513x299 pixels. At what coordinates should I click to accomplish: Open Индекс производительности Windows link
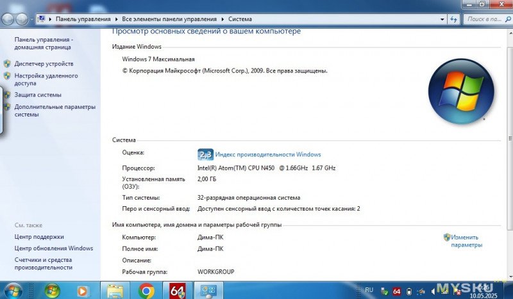(x=268, y=154)
